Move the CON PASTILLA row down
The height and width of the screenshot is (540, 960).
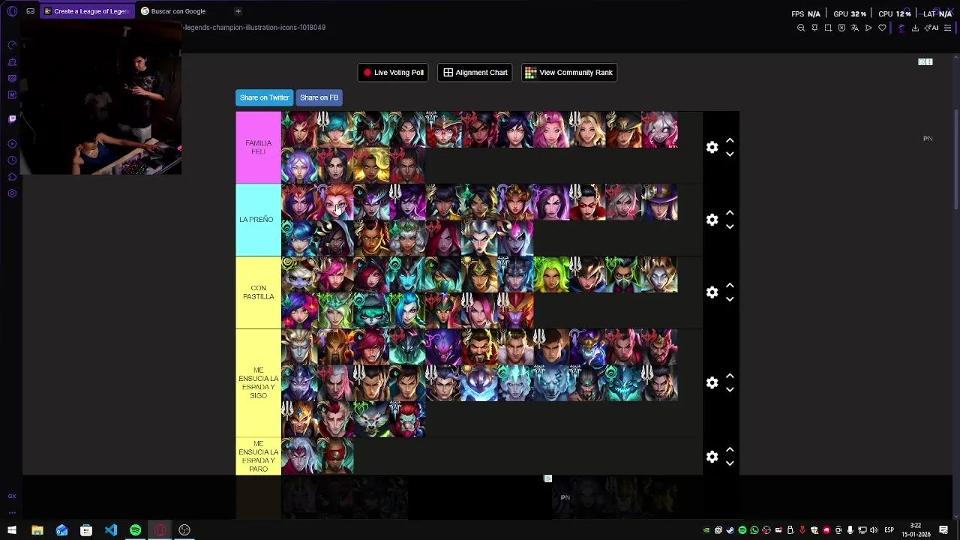(730, 299)
